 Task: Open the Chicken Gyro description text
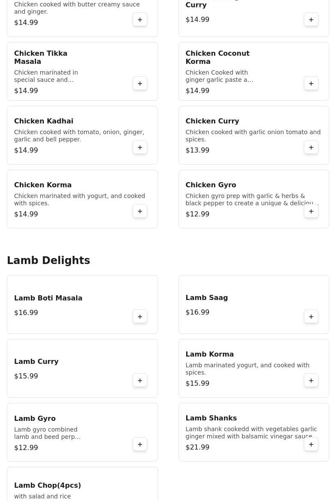click(252, 199)
